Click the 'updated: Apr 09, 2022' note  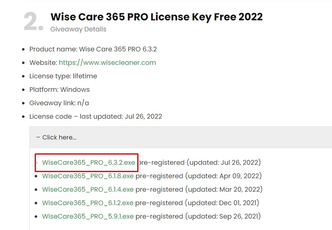[223, 176]
